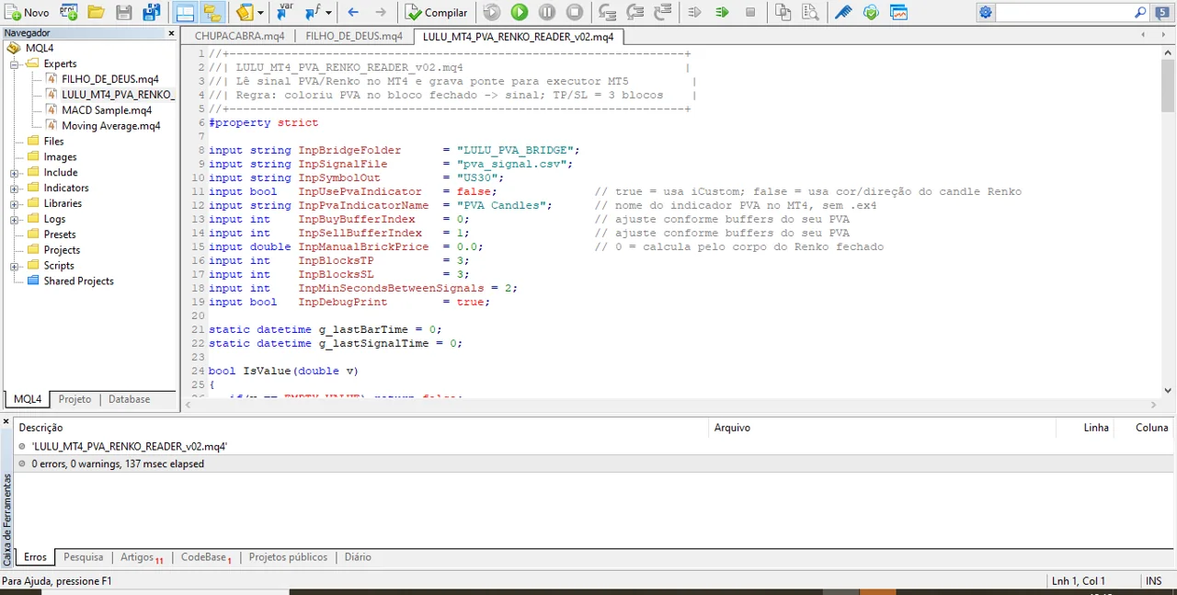This screenshot has height=595, width=1177.
Task: Select Moving Average.mq4 in the tree
Action: (x=110, y=126)
